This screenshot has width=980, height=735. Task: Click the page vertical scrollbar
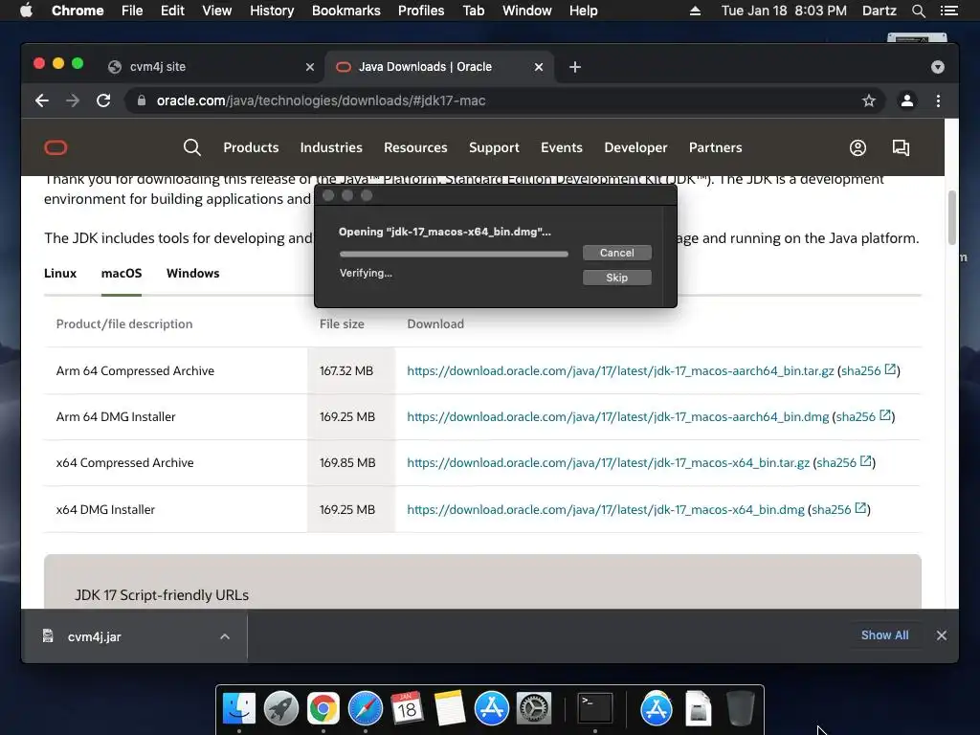(x=952, y=217)
